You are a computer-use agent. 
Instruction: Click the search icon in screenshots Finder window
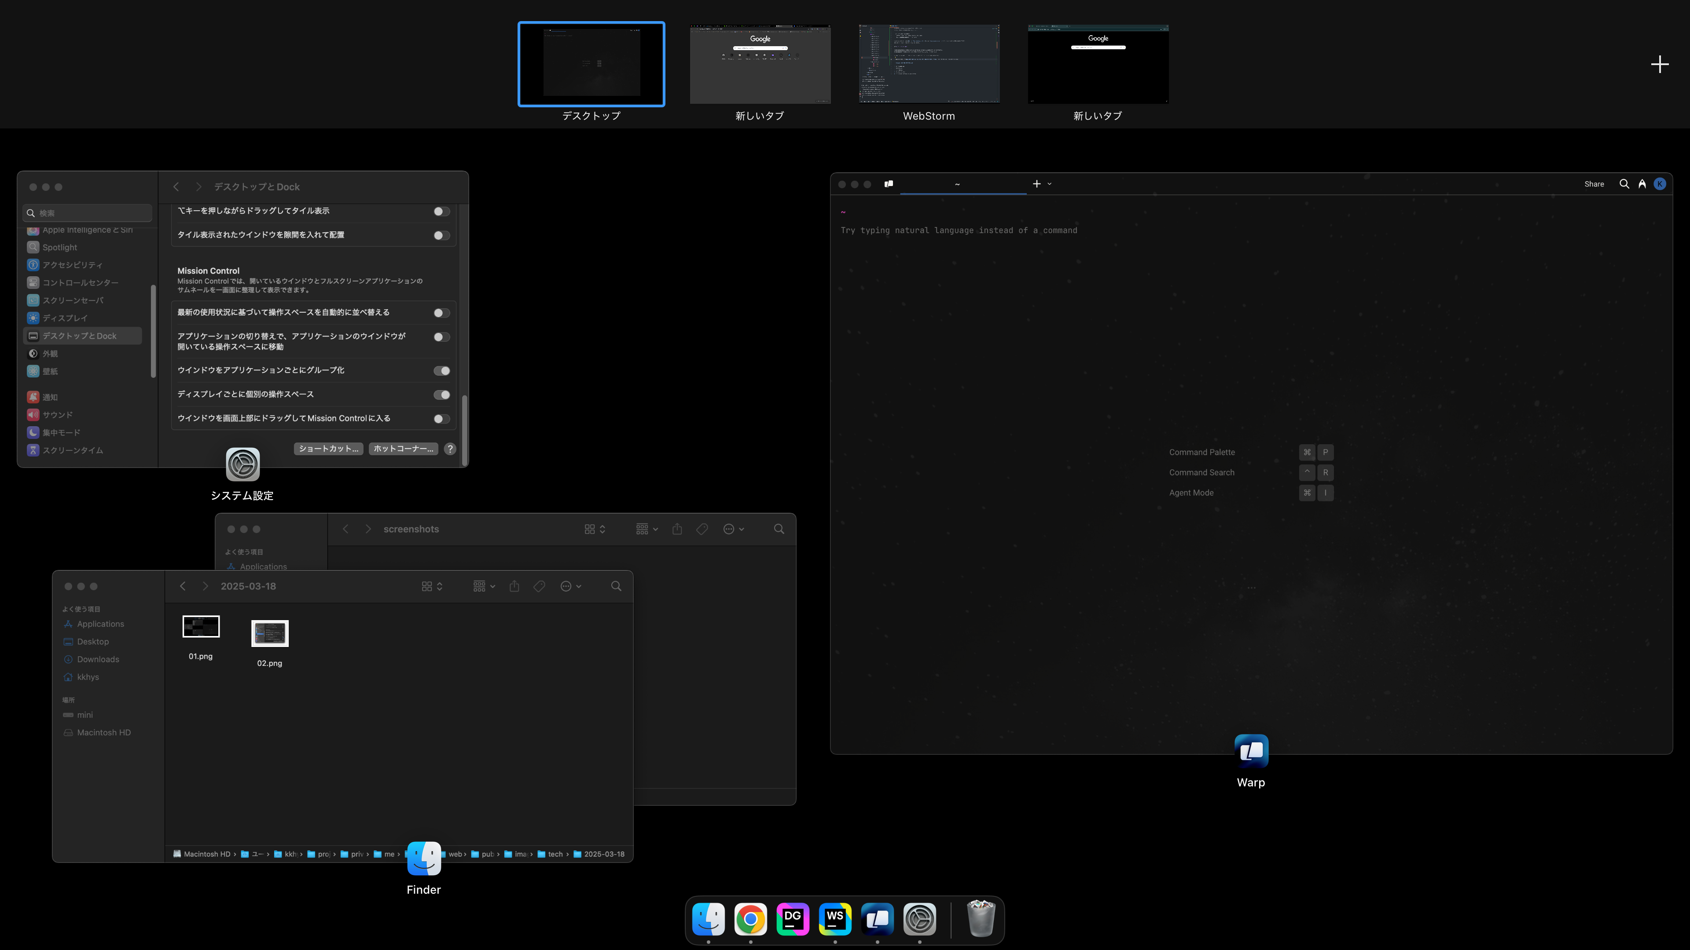pos(779,529)
